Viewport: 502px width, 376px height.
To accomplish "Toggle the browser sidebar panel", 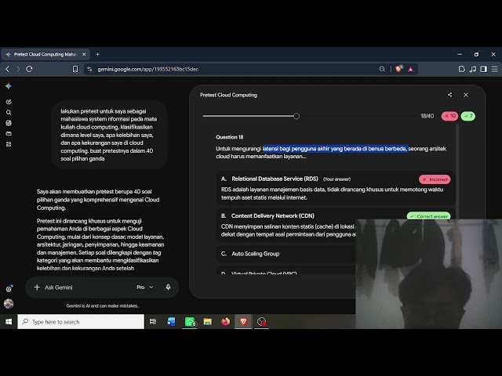I will click(x=483, y=69).
